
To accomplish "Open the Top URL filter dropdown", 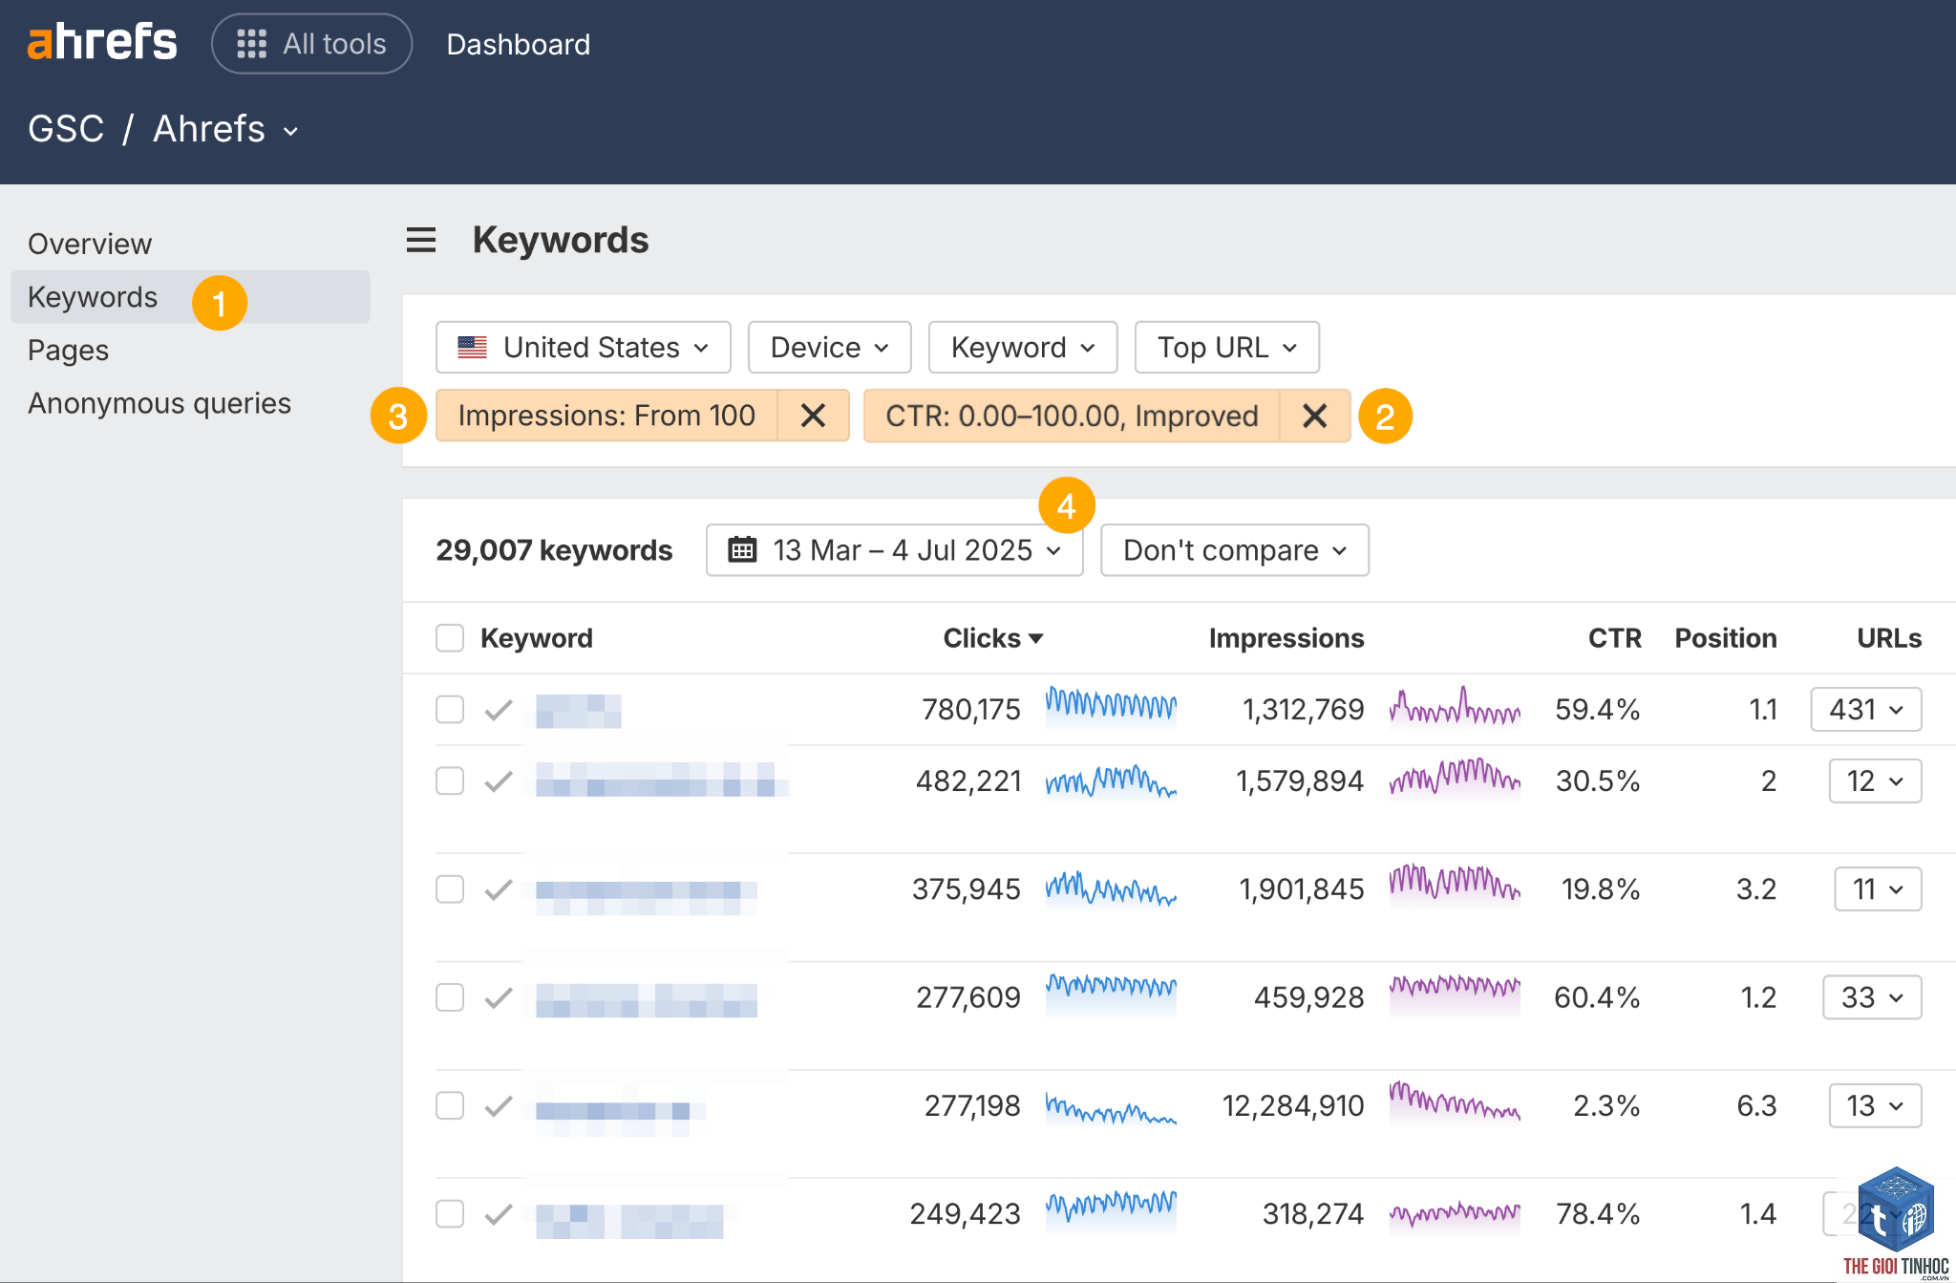I will tap(1226, 347).
